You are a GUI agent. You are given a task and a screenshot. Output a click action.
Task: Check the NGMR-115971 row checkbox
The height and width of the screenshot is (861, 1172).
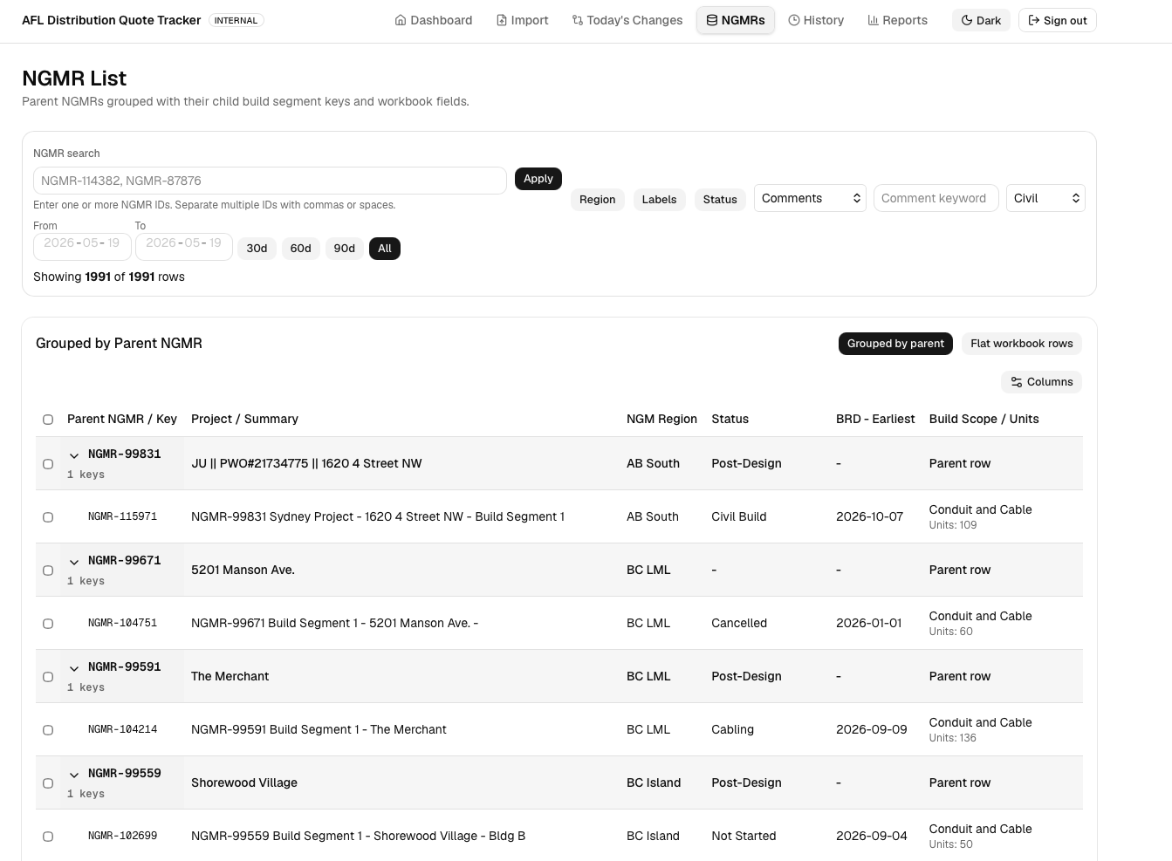[48, 517]
